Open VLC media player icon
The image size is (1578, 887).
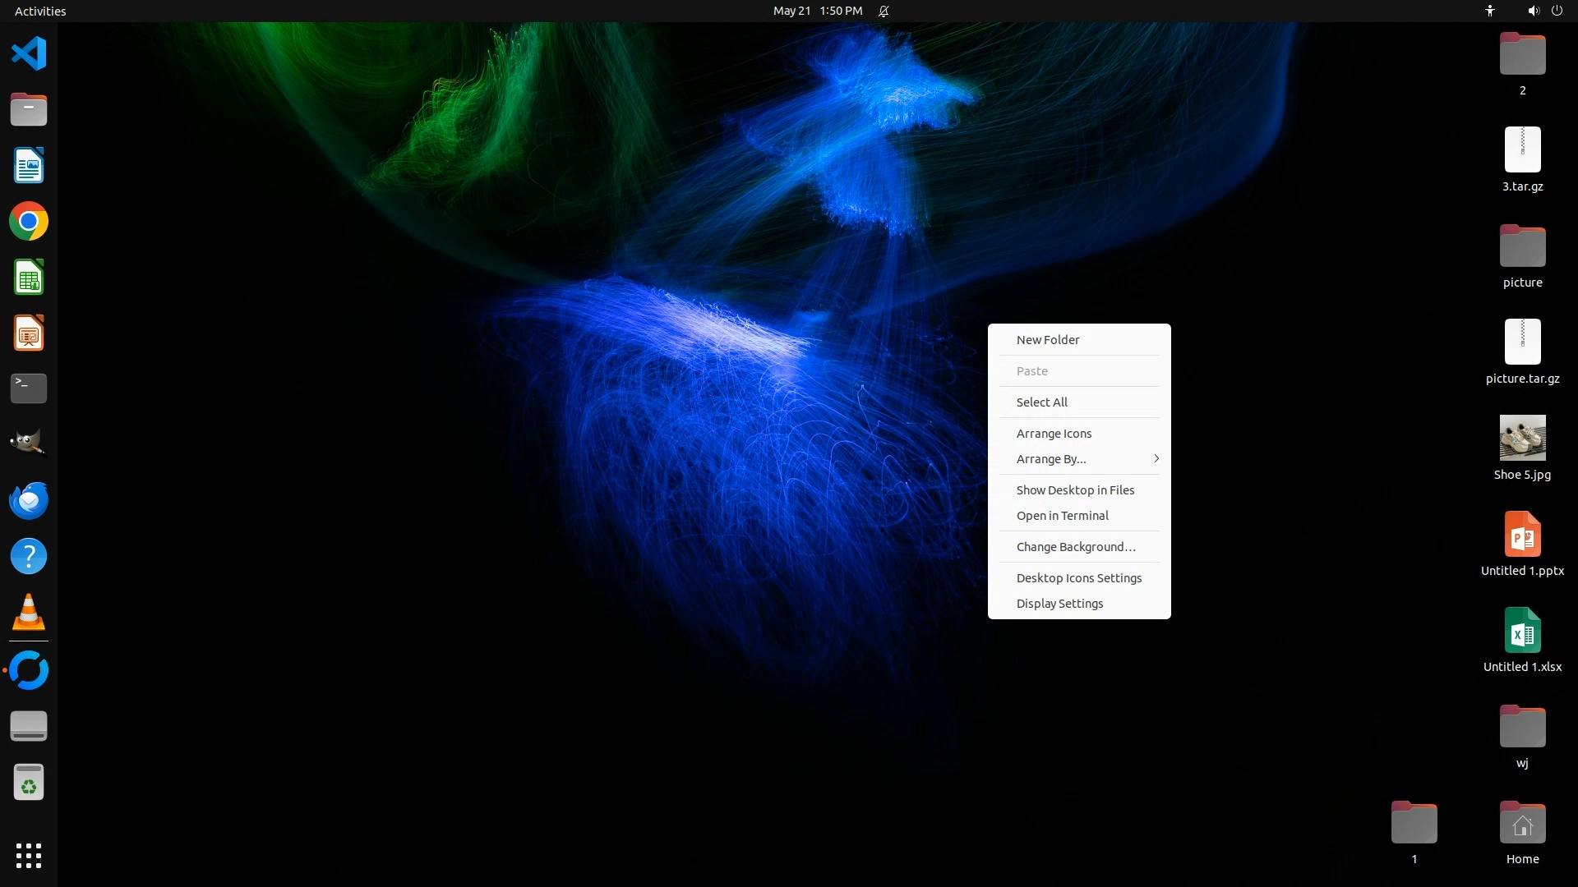29,613
